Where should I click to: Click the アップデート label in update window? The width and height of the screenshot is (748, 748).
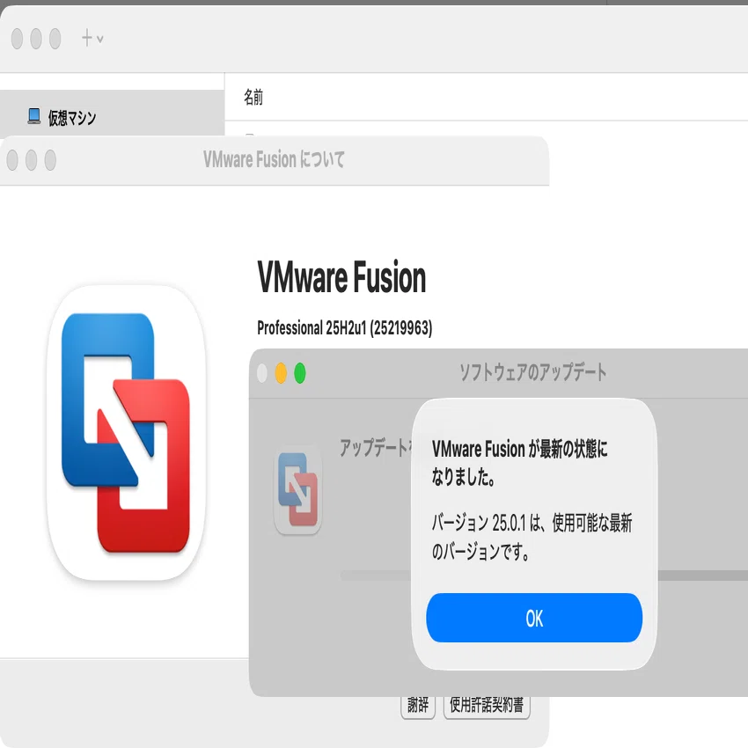(376, 447)
